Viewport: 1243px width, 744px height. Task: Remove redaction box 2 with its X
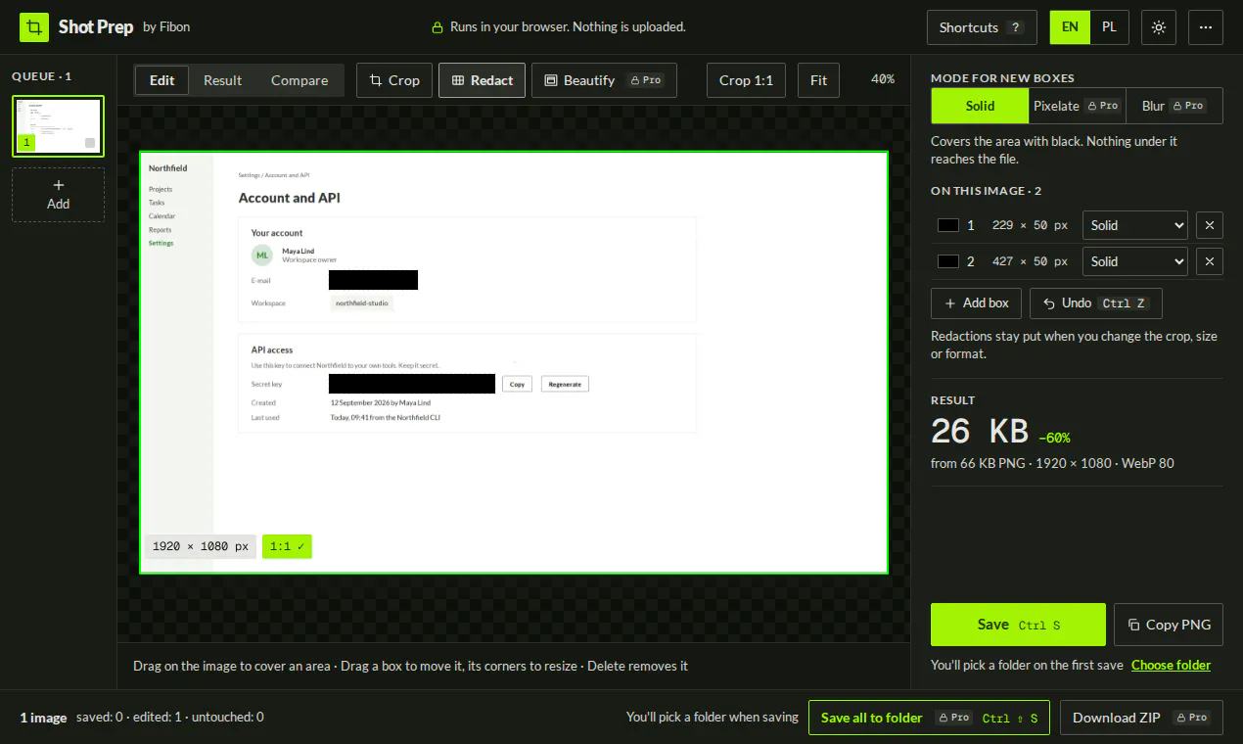[1210, 261]
